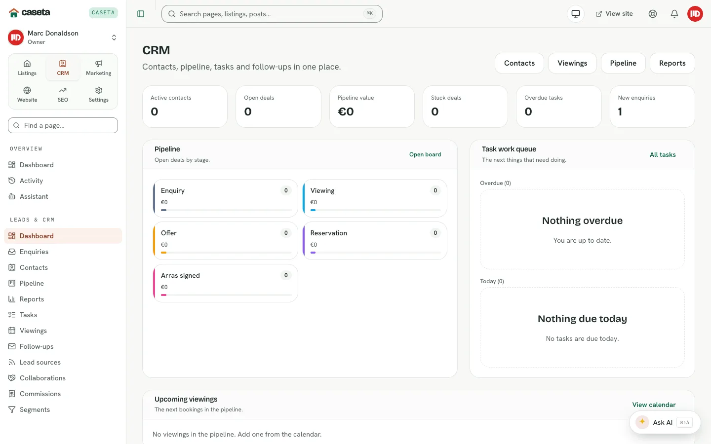Open Commissions in the sidebar
The width and height of the screenshot is (711, 444).
tap(63, 394)
